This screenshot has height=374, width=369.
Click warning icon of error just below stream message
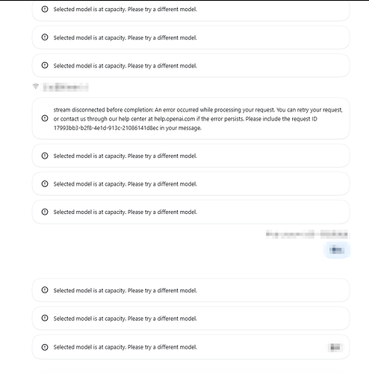[45, 156]
